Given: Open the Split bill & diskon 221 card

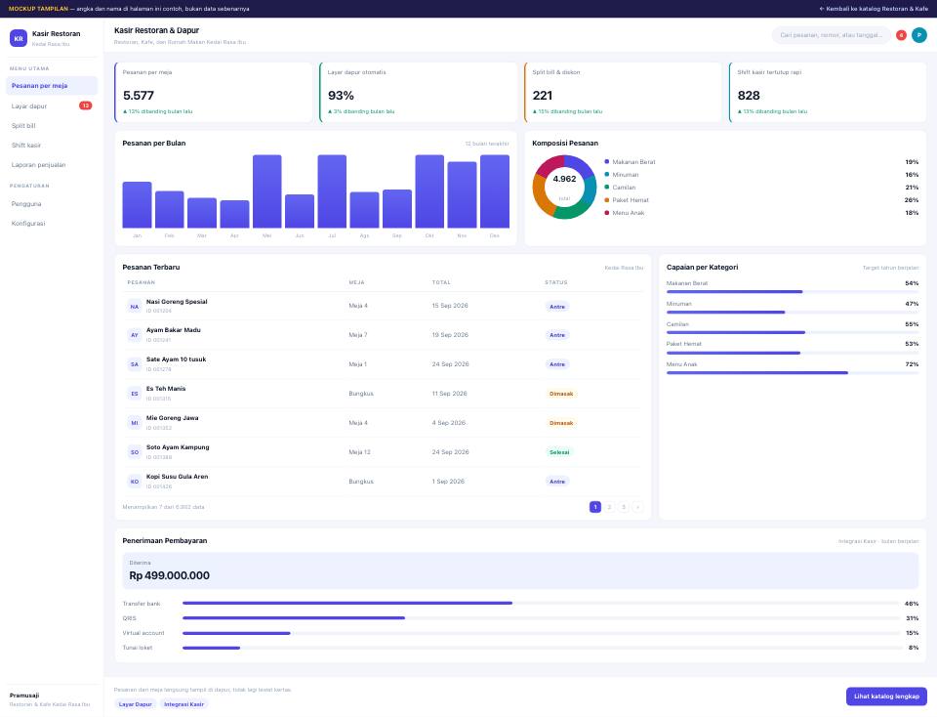Looking at the screenshot, I should [x=624, y=92].
